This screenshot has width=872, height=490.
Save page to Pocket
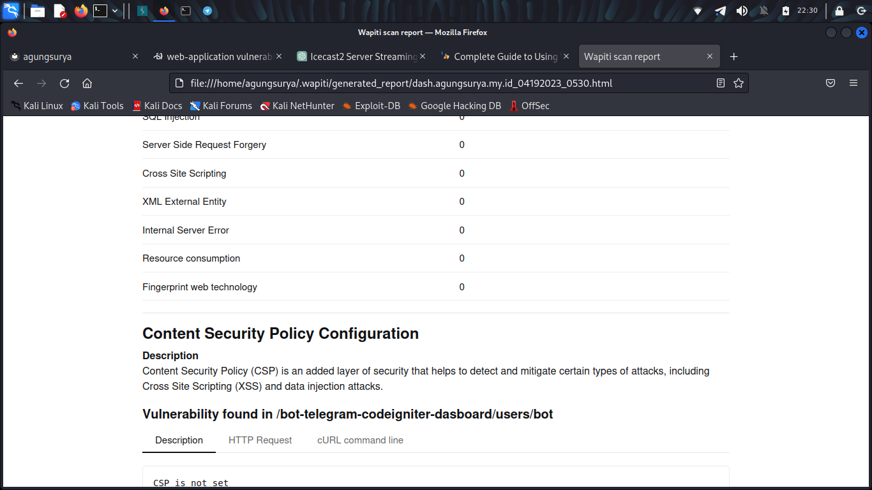[x=831, y=84]
